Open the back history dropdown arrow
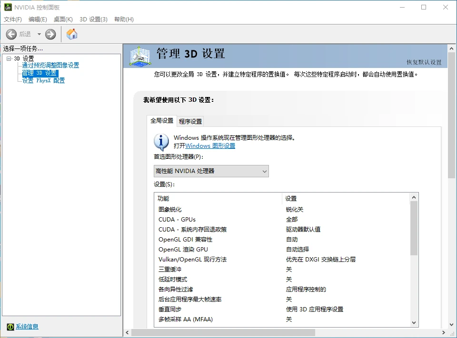 coord(39,34)
